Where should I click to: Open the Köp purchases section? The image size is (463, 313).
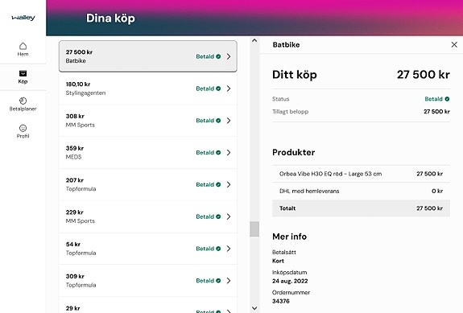click(x=23, y=77)
